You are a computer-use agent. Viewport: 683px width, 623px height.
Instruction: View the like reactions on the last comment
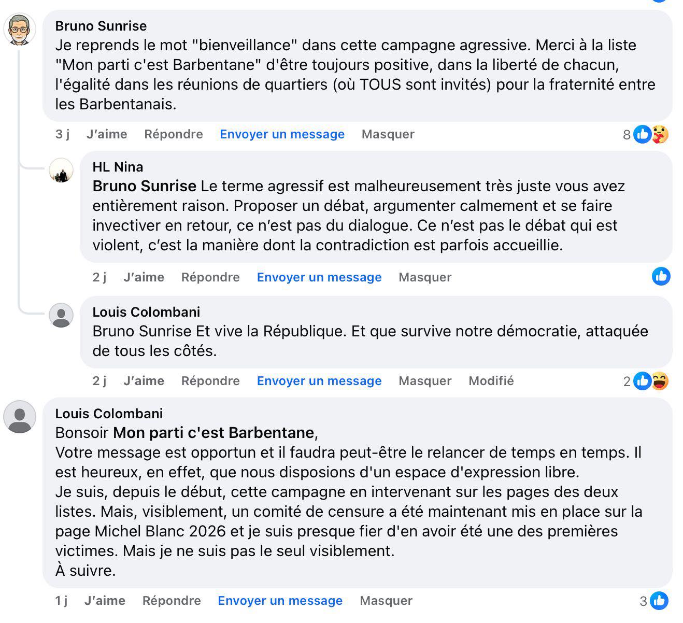[659, 601]
